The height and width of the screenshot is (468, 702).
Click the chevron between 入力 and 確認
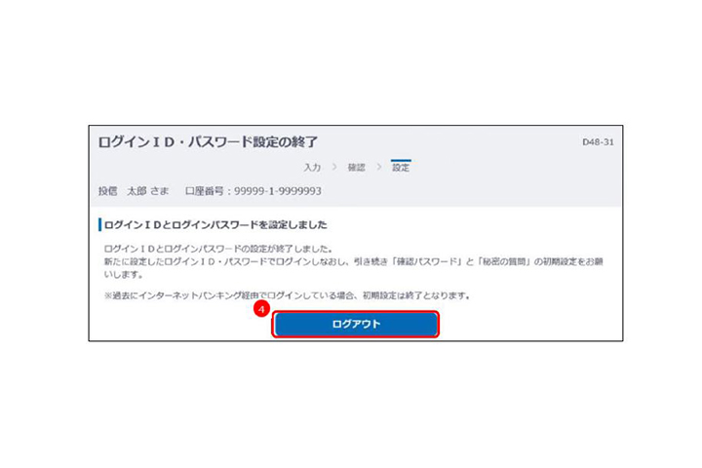[334, 167]
